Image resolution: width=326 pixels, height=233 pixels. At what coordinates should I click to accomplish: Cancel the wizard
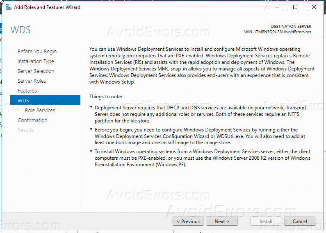pos(300,221)
